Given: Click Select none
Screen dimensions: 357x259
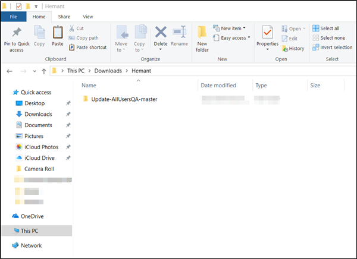Looking at the screenshot, I should click(329, 38).
